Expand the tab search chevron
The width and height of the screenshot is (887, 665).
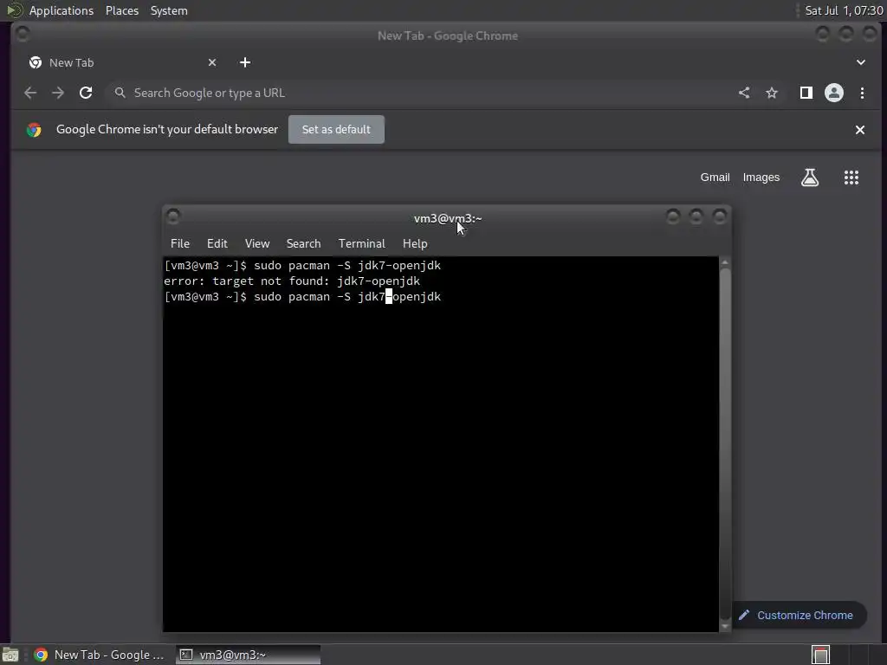pos(860,62)
